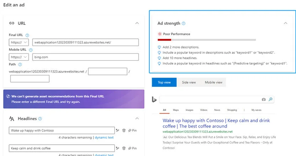Screen dimensions: 296x156
Task: Click the magnifier search icon in preview
Action: pos(270,99)
